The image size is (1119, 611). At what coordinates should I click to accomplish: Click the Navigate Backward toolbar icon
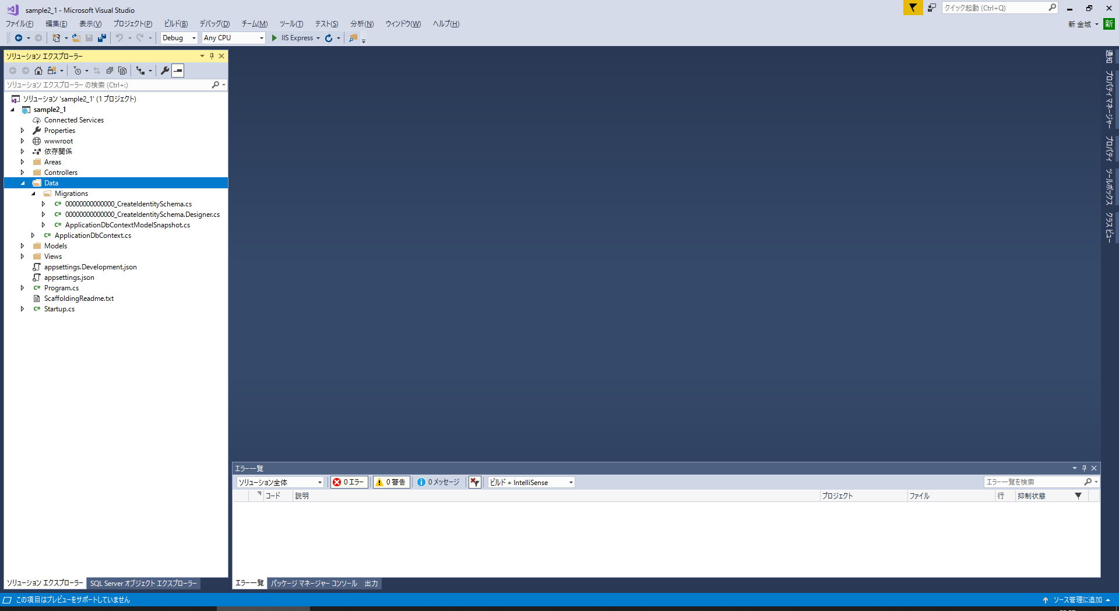[19, 38]
